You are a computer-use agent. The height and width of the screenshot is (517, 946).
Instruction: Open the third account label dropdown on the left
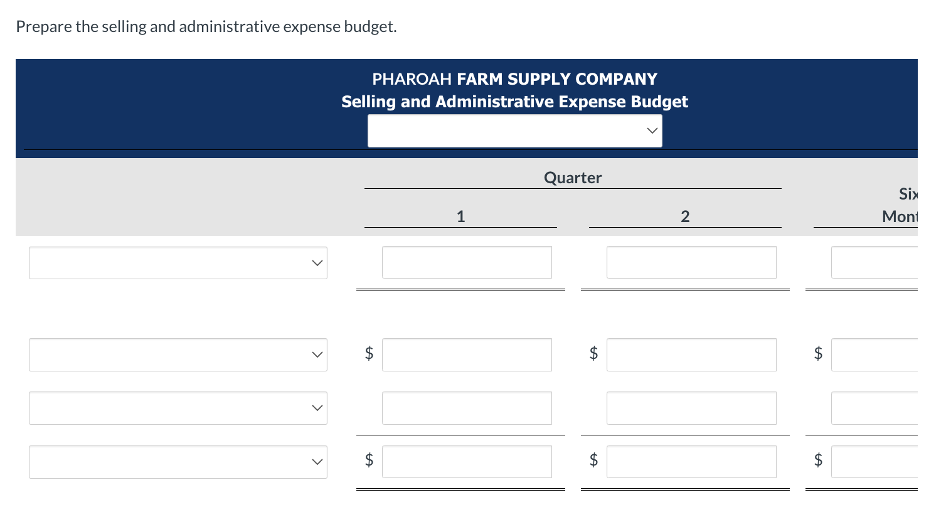click(x=178, y=408)
